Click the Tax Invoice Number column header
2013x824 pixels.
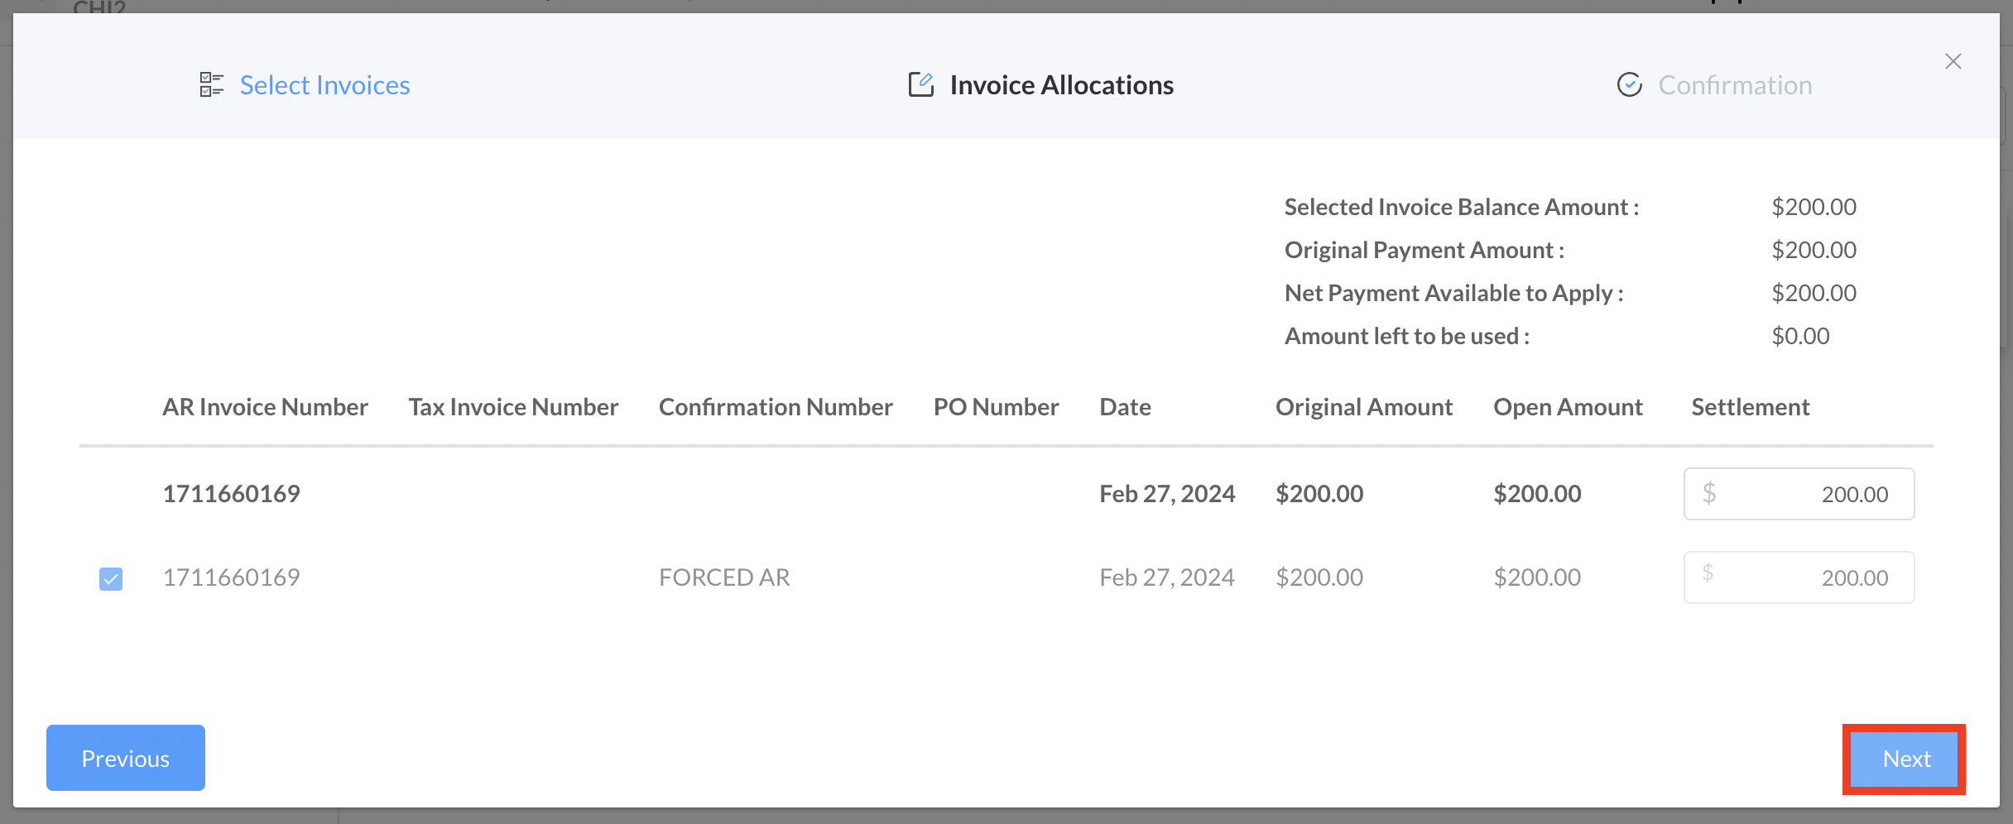point(513,407)
